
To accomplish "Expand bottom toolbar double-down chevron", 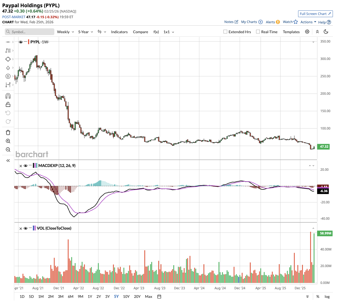I will [307, 297].
